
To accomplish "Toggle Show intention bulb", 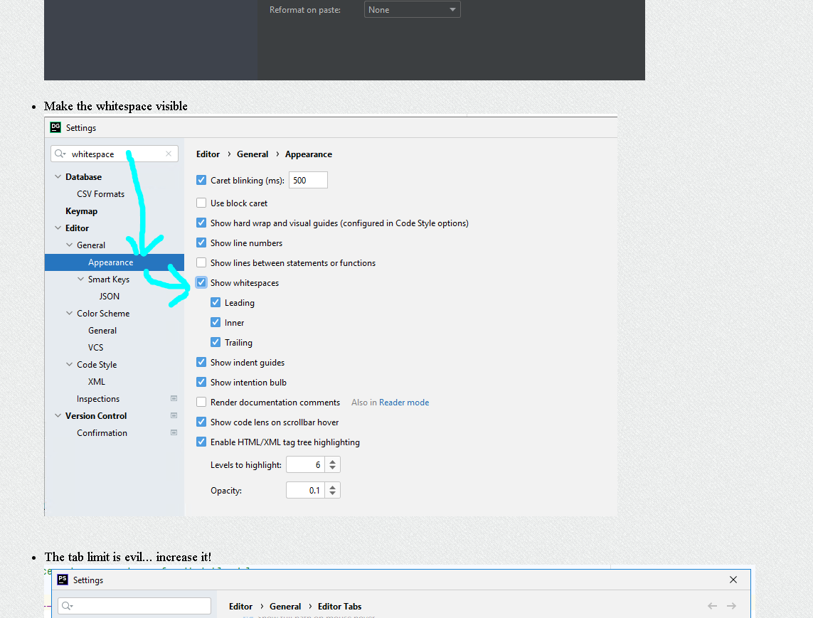I will click(201, 382).
